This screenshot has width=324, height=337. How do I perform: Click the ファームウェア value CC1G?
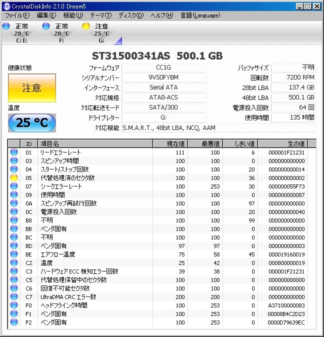(163, 67)
